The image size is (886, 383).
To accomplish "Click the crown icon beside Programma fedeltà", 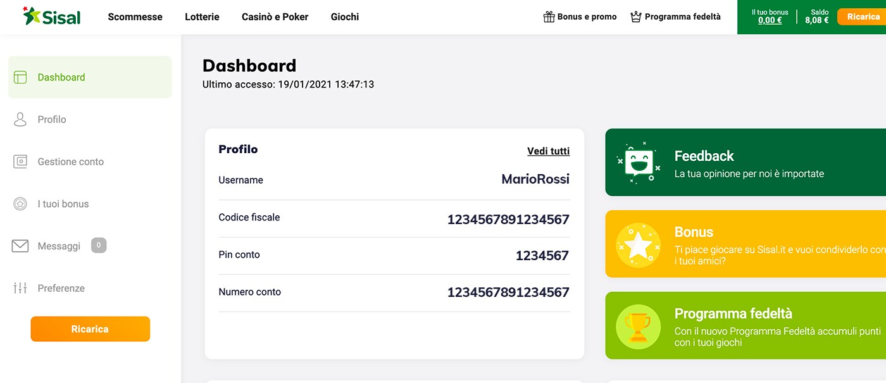I will click(636, 17).
